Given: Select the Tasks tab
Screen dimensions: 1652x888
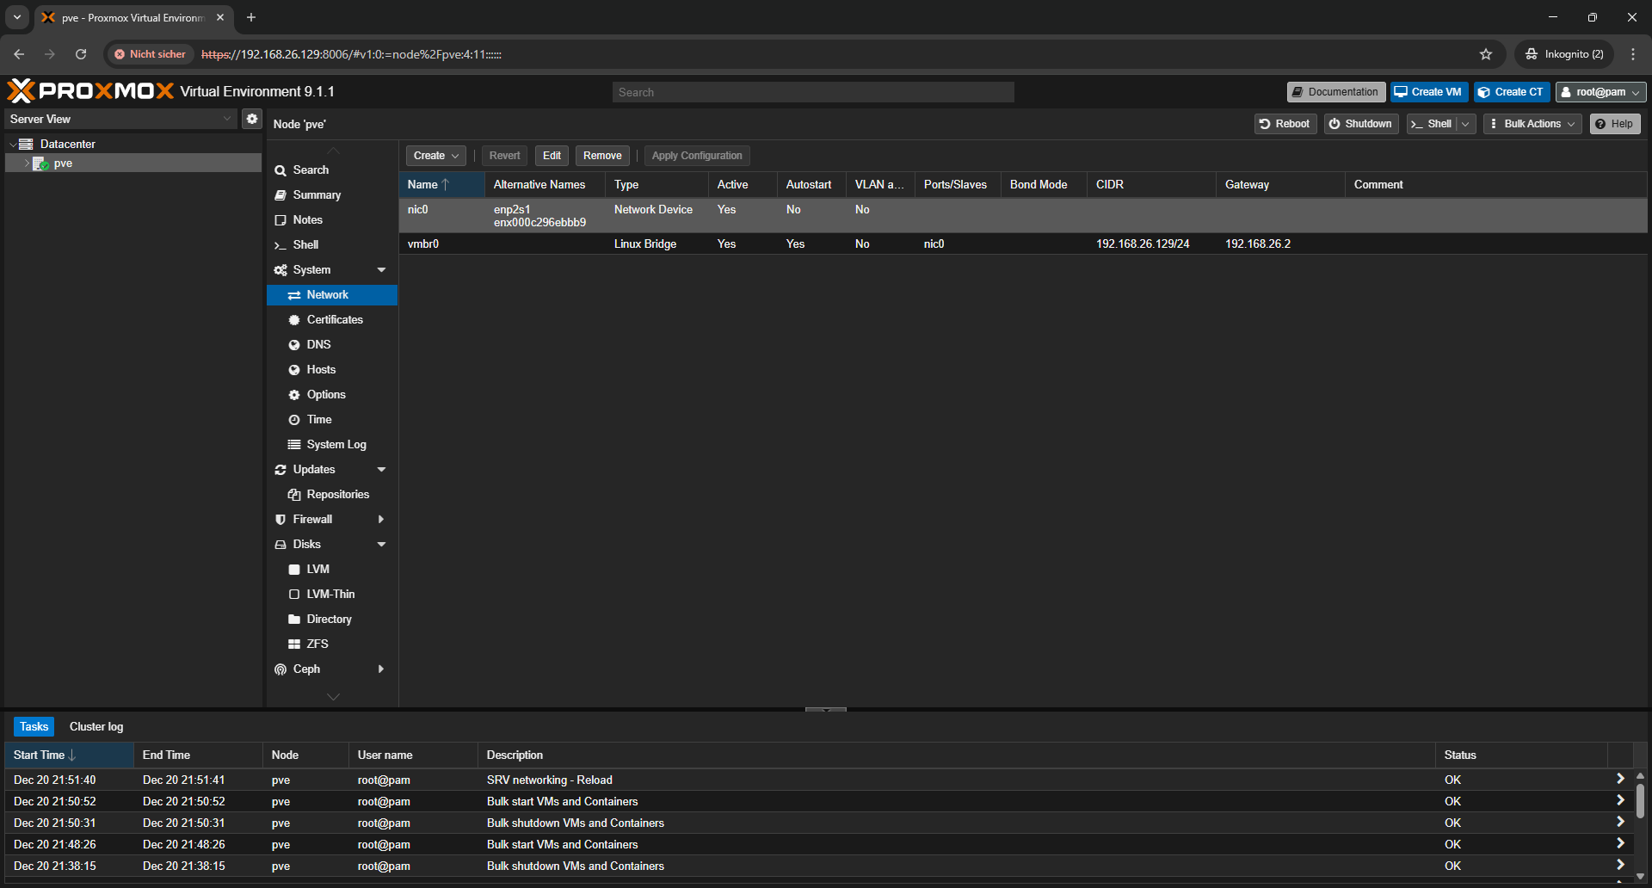Looking at the screenshot, I should coord(34,726).
